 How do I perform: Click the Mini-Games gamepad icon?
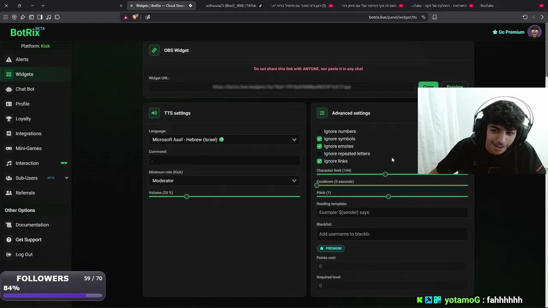tap(9, 148)
